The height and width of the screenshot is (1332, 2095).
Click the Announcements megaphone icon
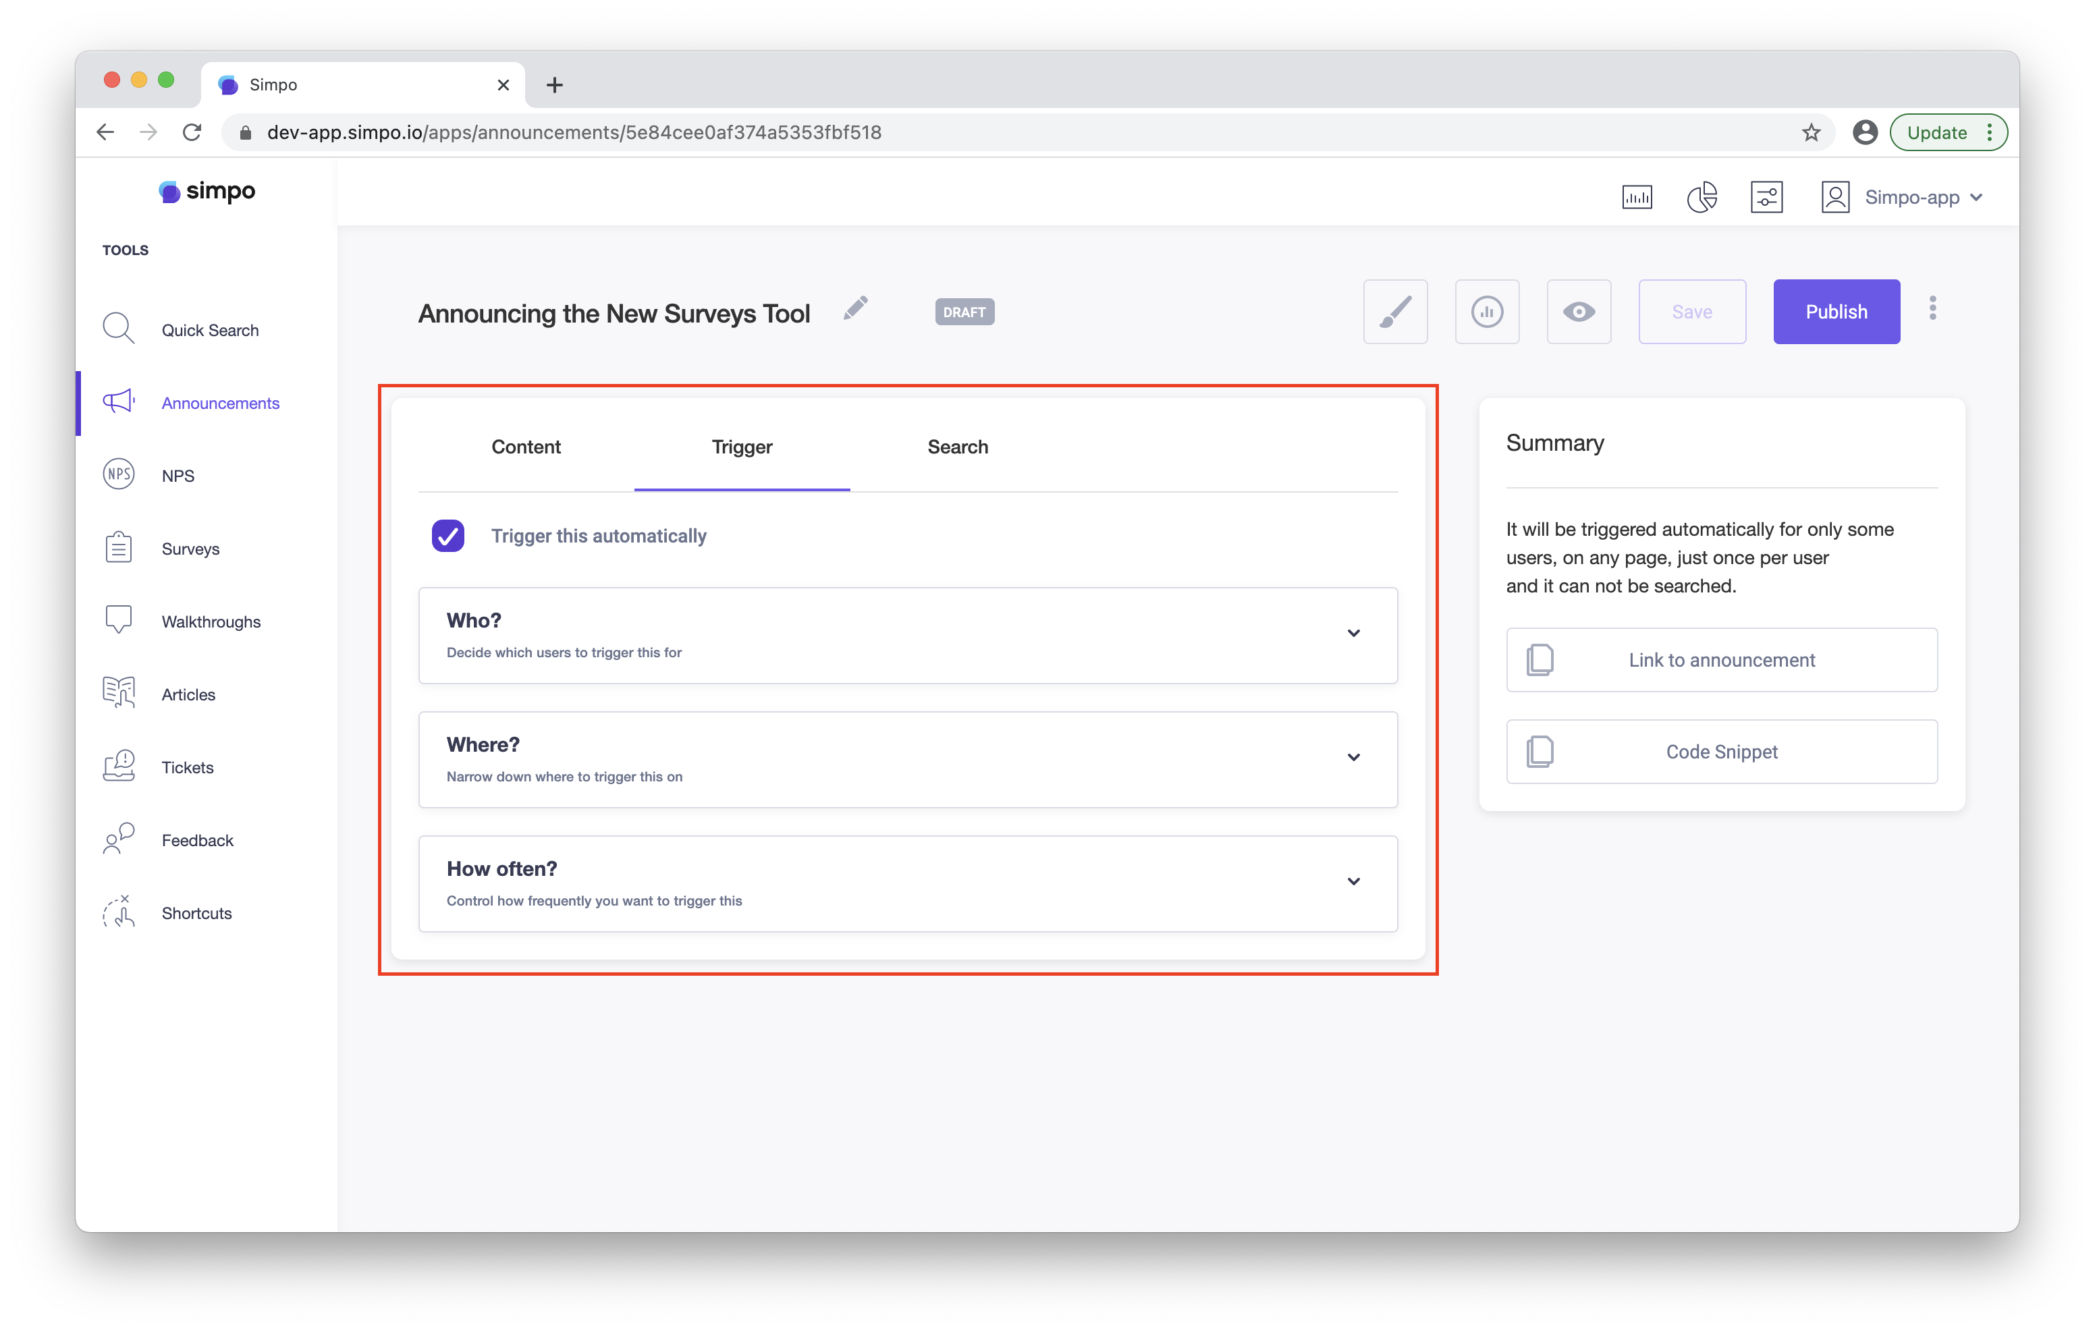118,401
